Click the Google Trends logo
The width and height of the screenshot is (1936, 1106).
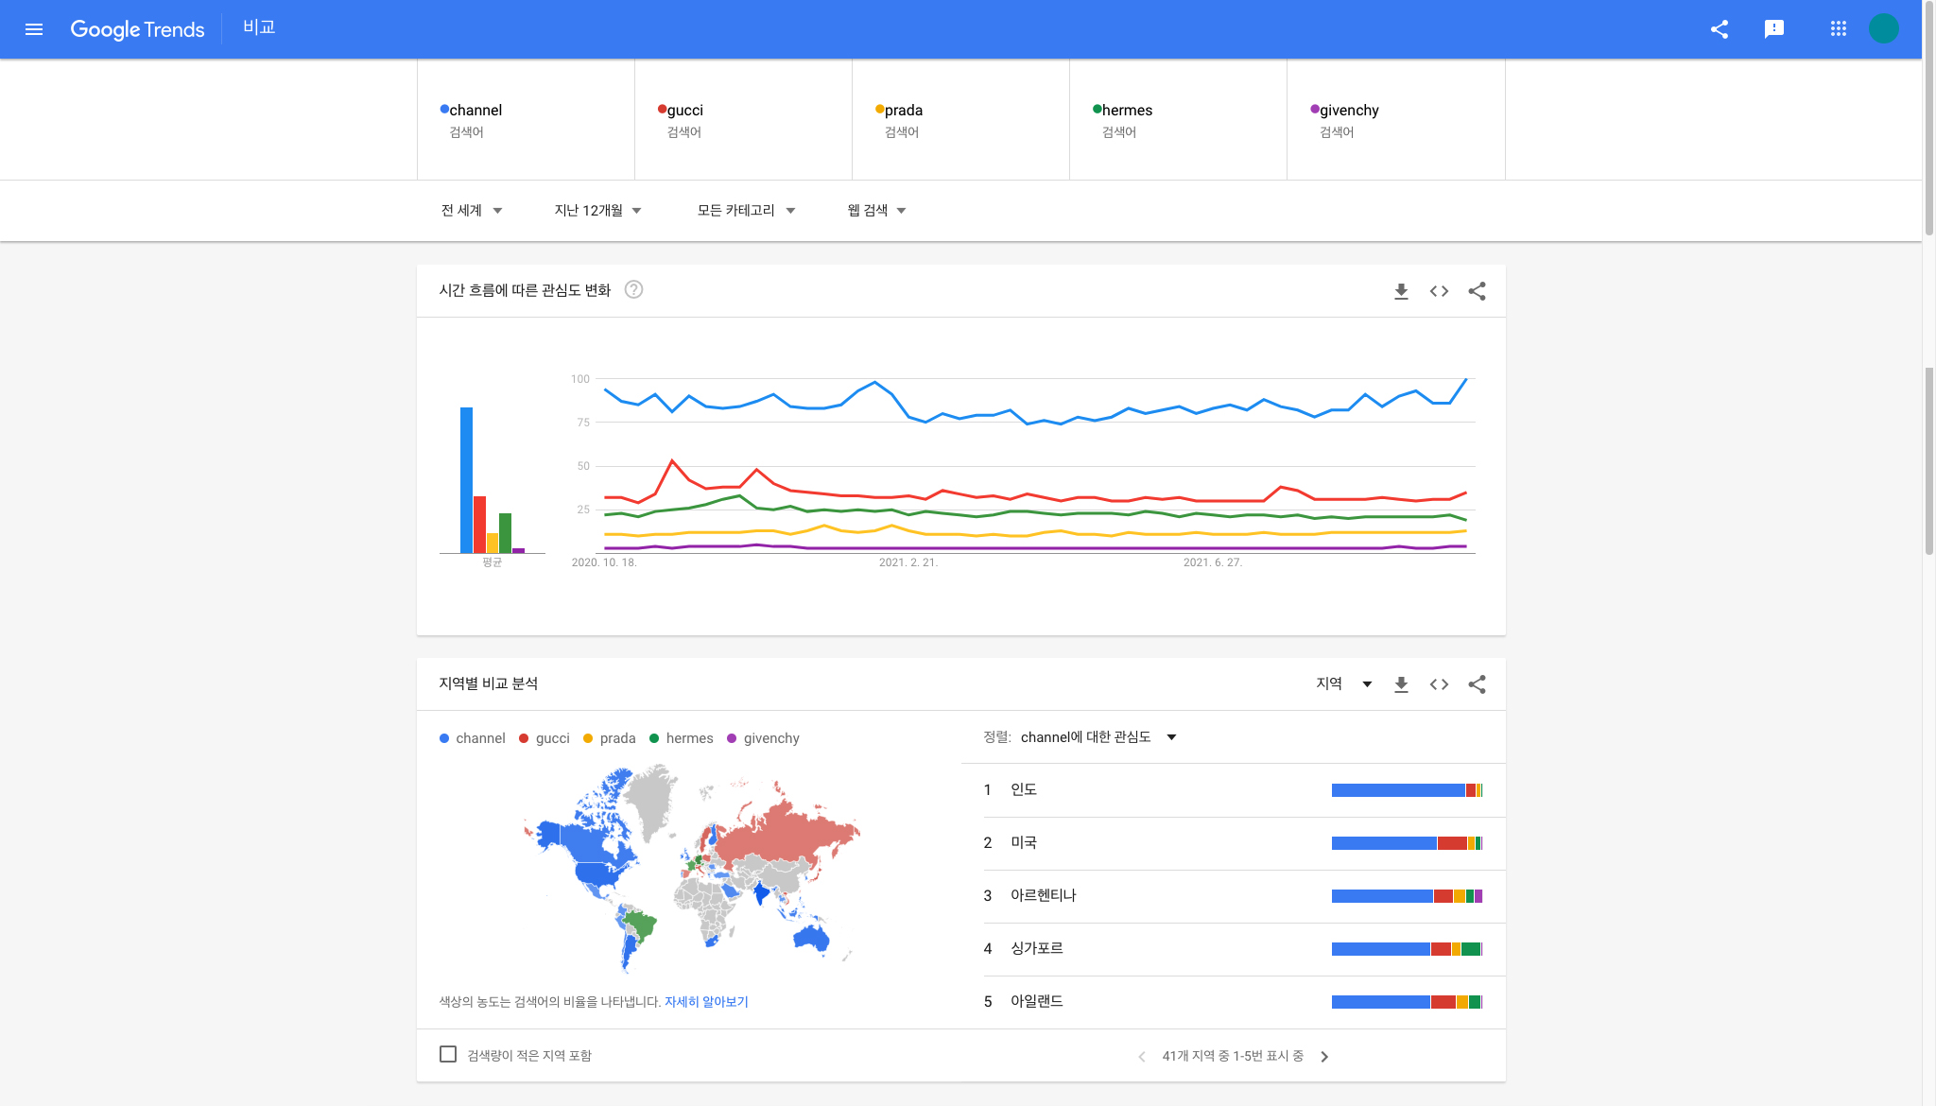(x=137, y=29)
